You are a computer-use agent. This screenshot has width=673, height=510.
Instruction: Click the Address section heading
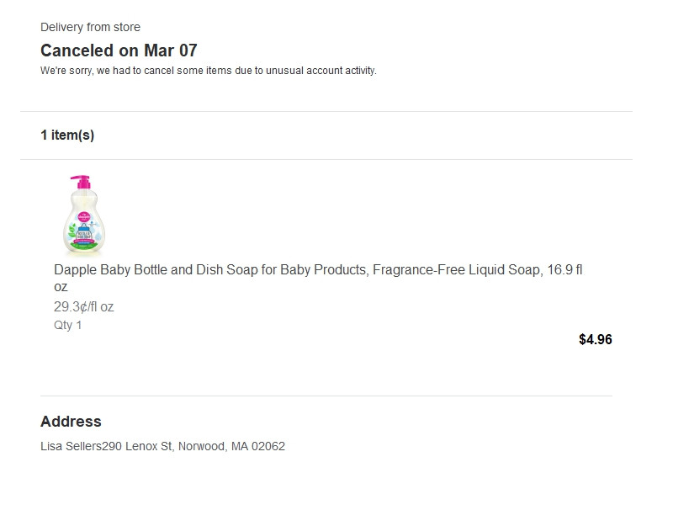point(71,422)
